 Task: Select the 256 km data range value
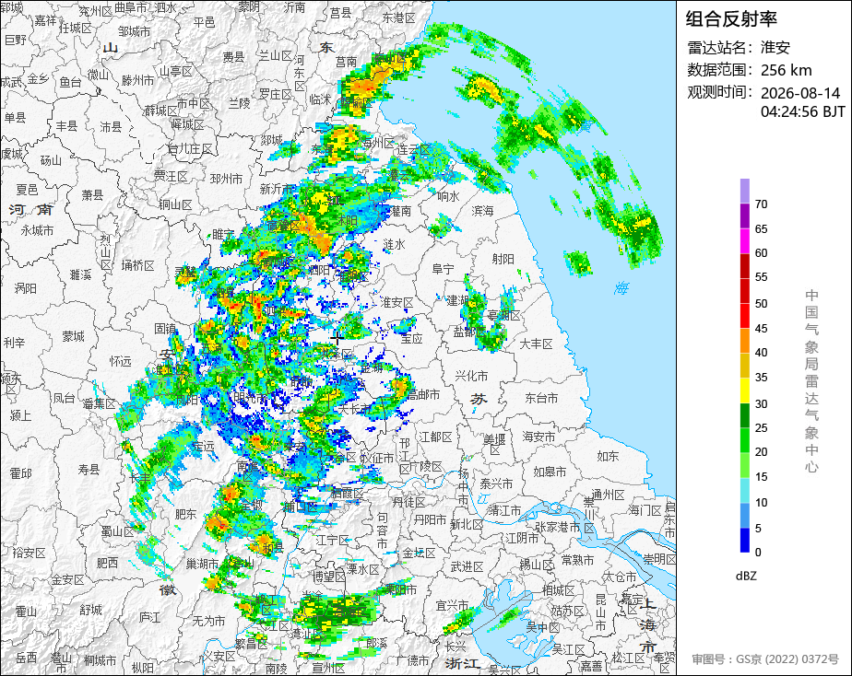click(787, 70)
